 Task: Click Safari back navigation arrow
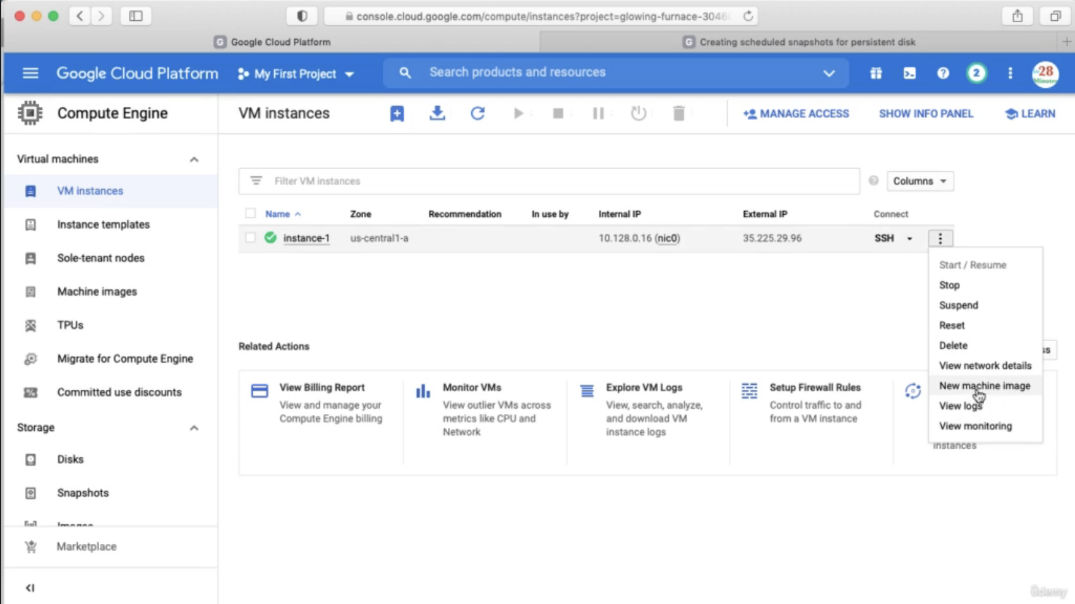(80, 16)
